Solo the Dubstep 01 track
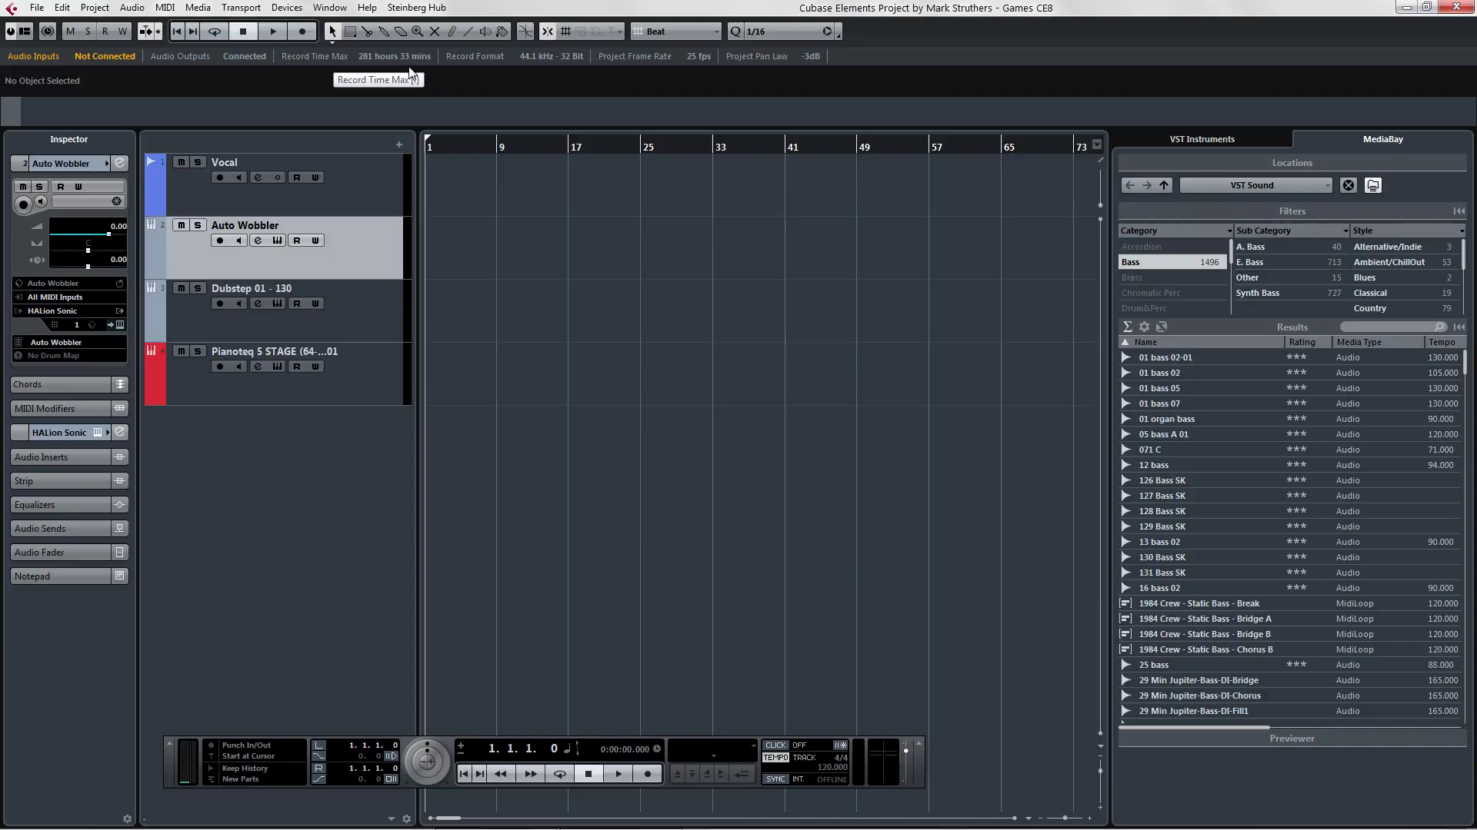 click(x=198, y=287)
